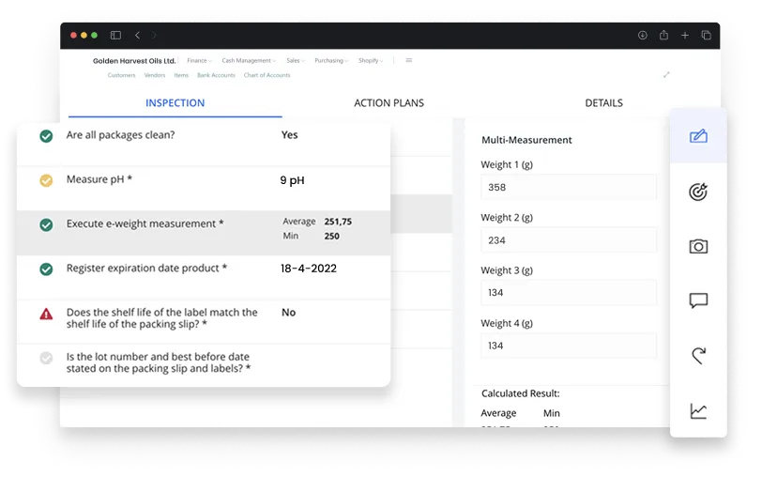Select 'Measure pH *' question text
This screenshot has width=762, height=477.
click(99, 179)
